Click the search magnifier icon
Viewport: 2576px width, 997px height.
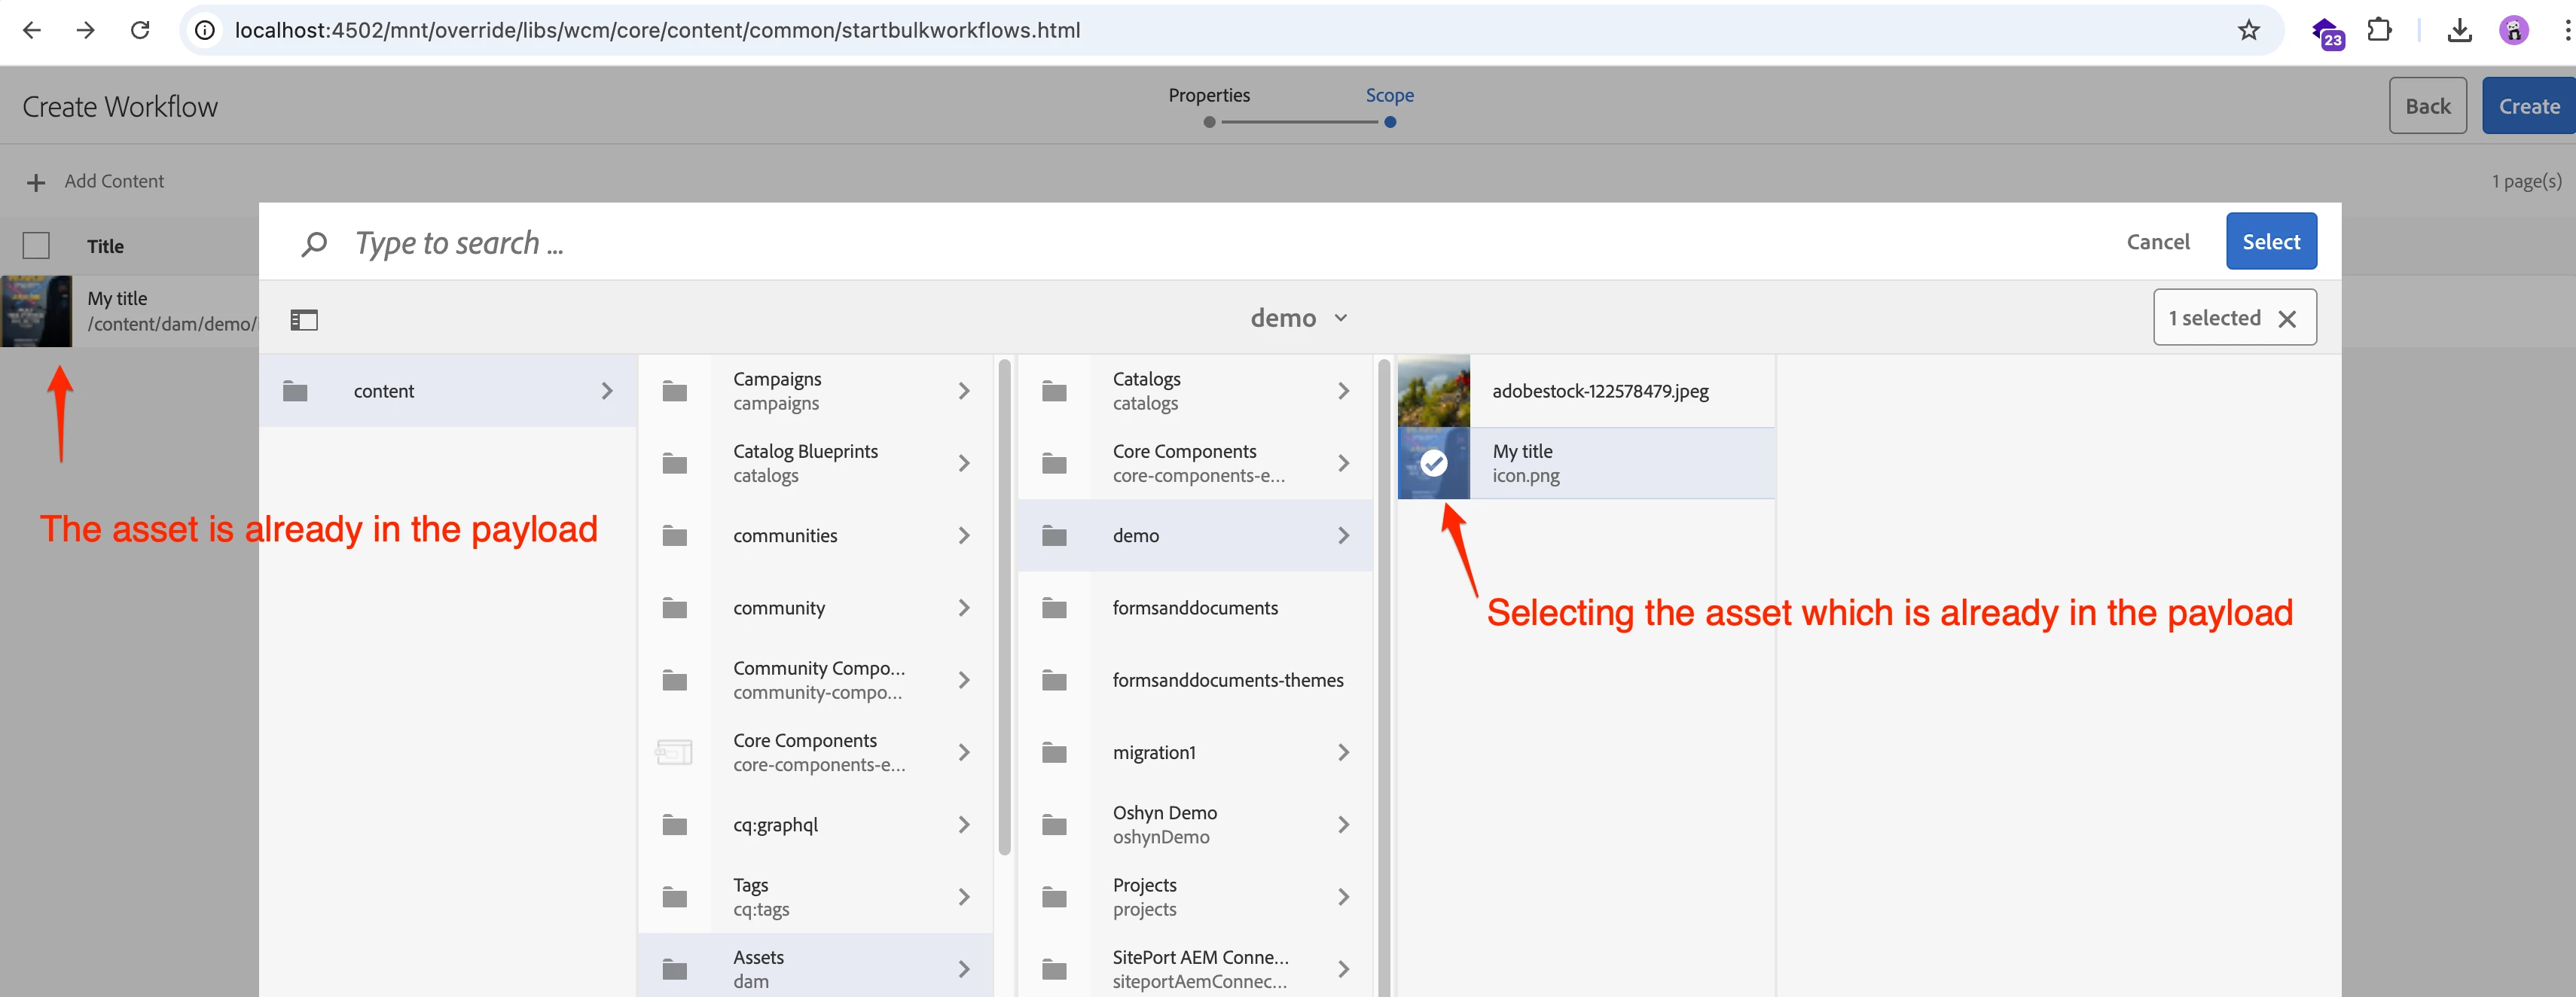point(314,243)
